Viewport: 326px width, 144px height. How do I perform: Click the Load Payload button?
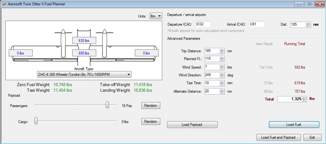(x=192, y=125)
